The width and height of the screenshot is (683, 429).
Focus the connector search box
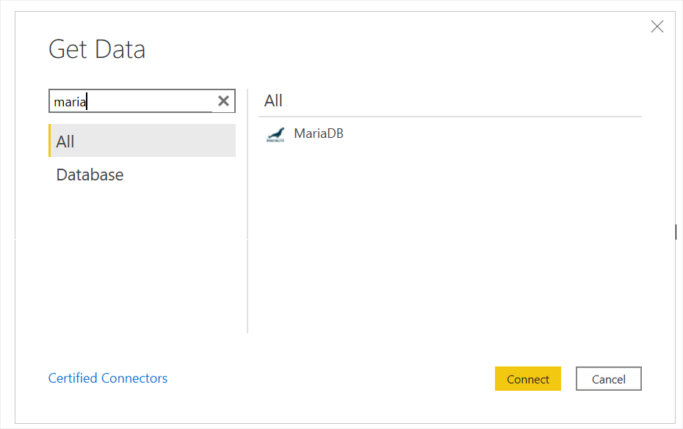(x=147, y=101)
